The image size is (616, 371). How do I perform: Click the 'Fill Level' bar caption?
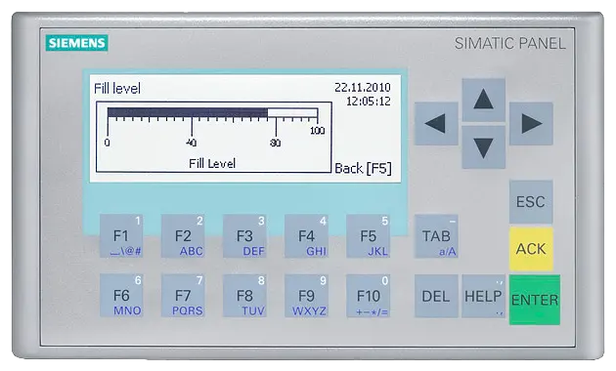pyautogui.click(x=212, y=163)
